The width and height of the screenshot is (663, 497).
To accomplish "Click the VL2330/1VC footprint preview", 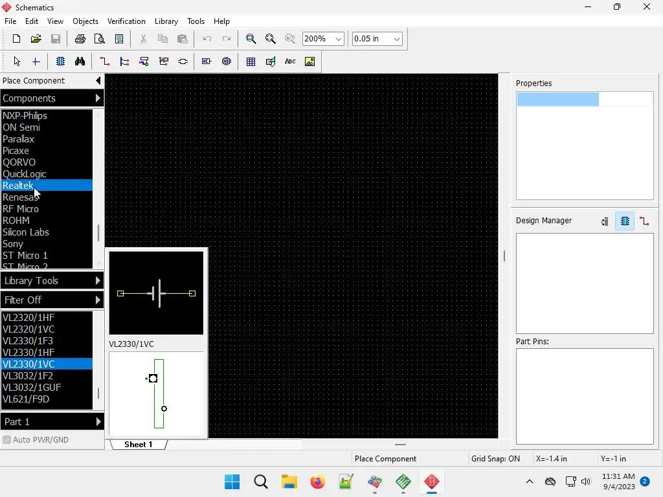I will 156,393.
